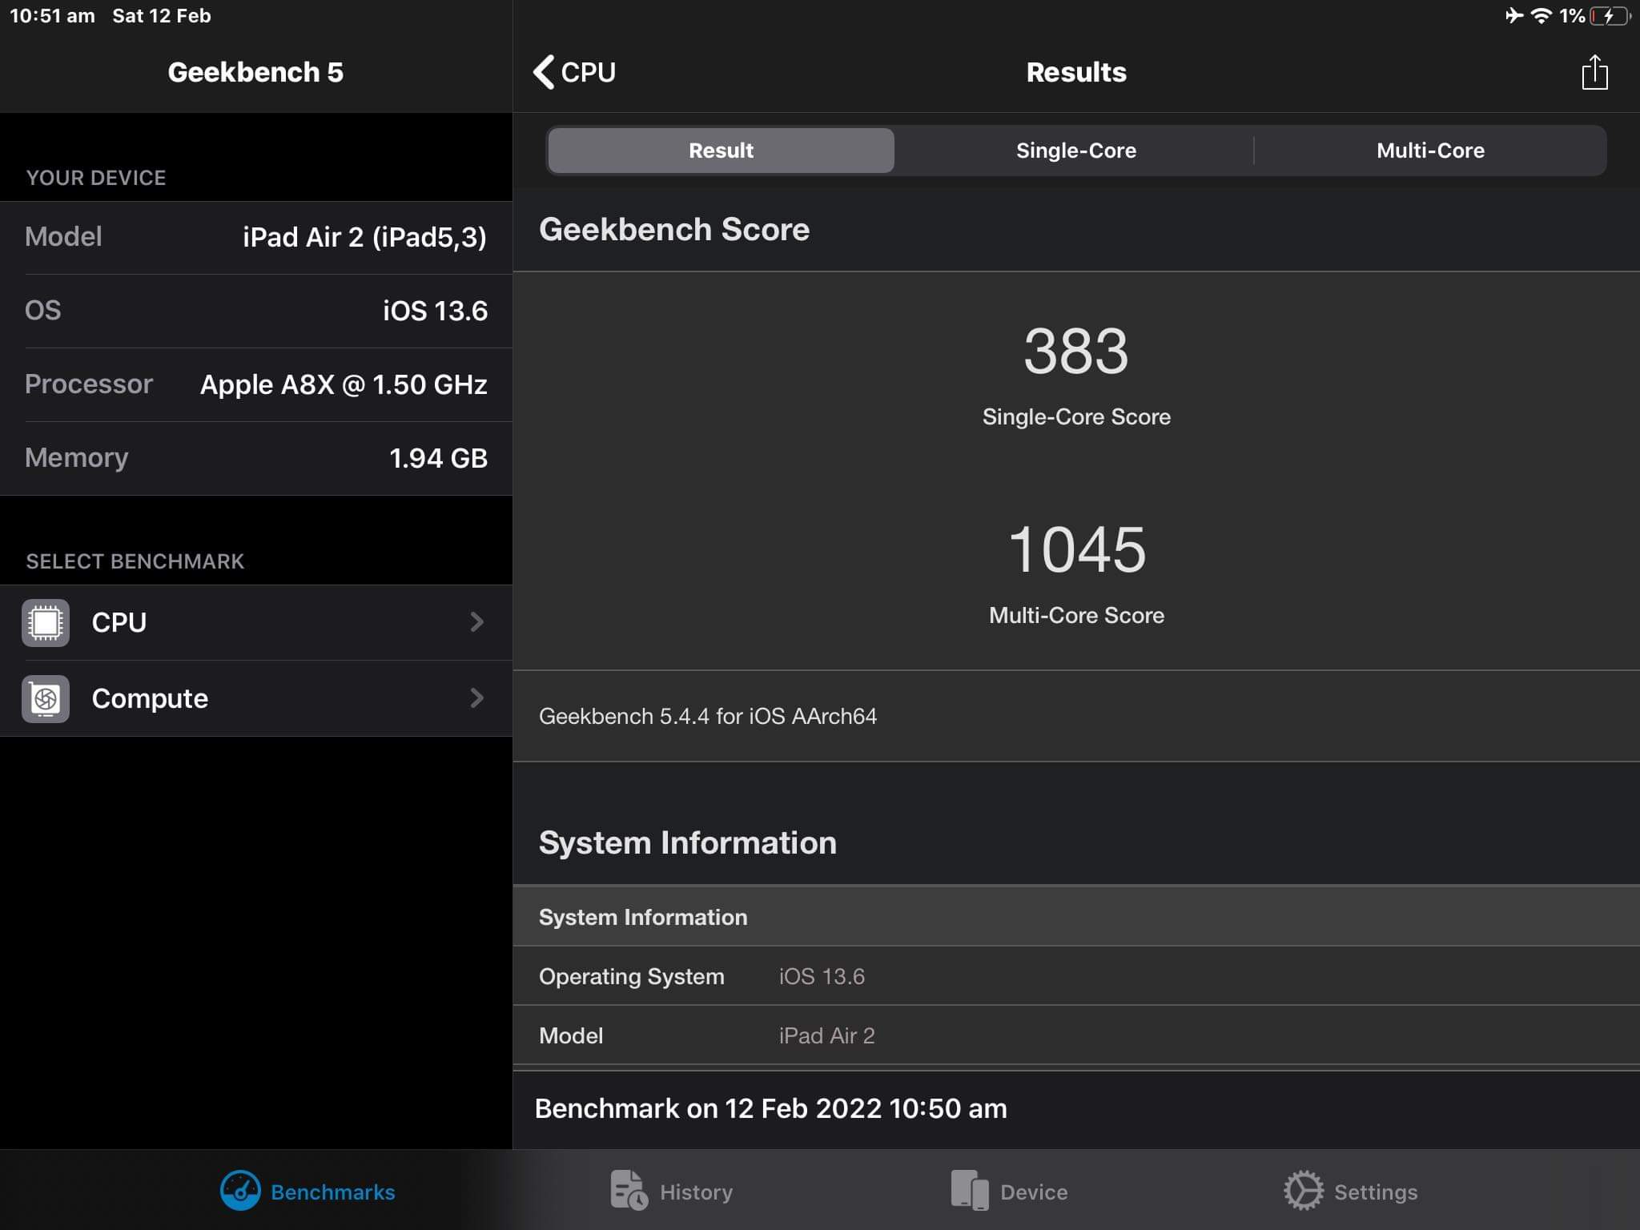Open the Settings tab

point(1350,1192)
